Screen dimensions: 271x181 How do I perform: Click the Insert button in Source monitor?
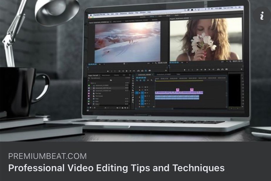click(139, 71)
